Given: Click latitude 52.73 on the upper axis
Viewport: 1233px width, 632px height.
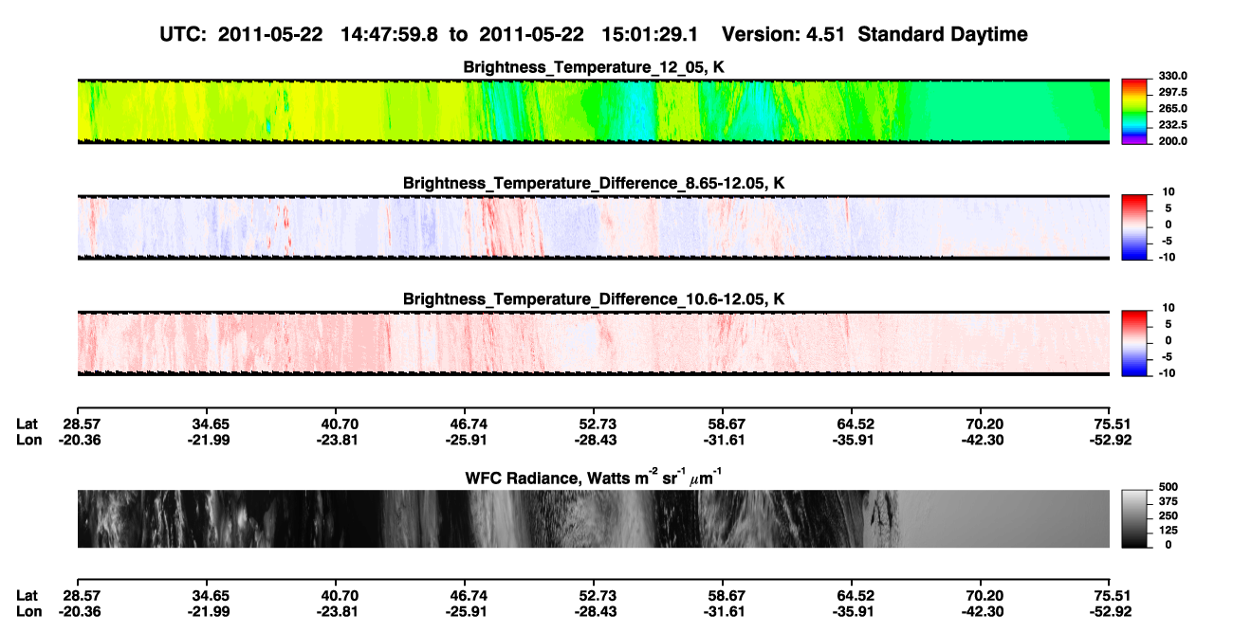Looking at the screenshot, I should [x=594, y=424].
